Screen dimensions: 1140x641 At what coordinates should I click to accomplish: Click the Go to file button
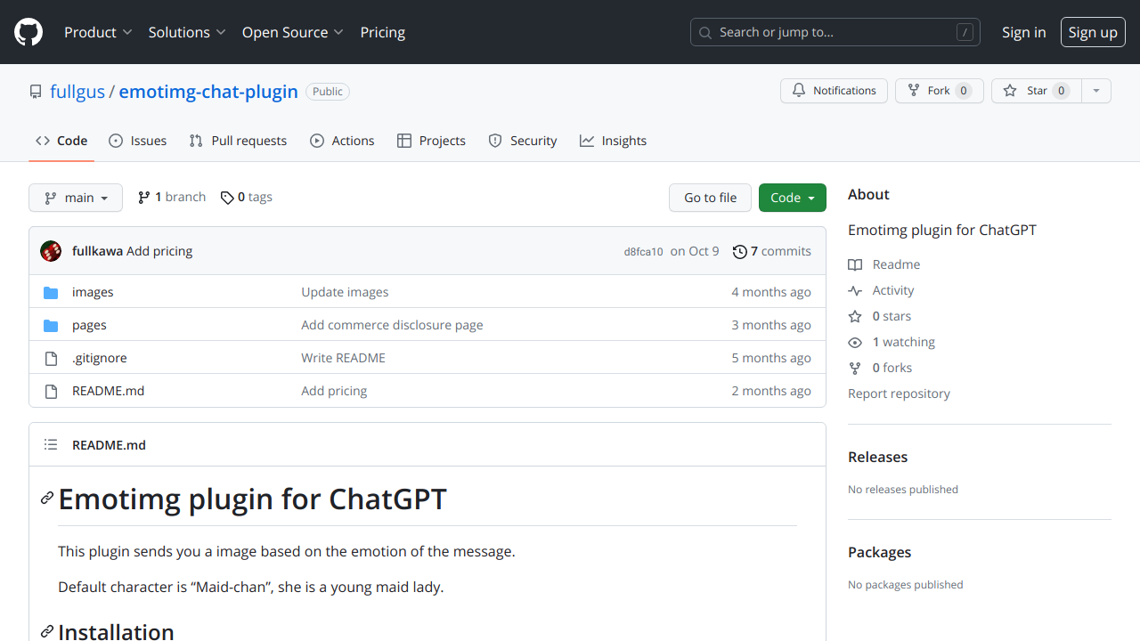click(x=710, y=198)
